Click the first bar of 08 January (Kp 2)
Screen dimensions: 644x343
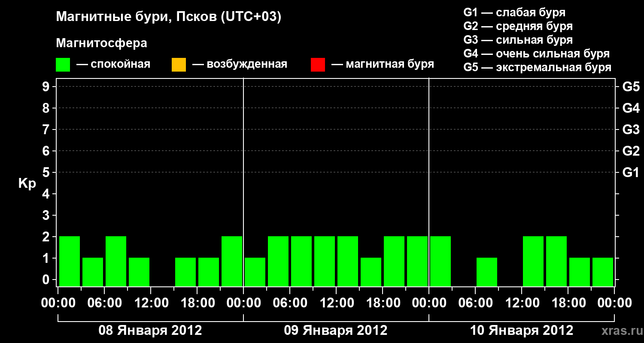pos(70,261)
